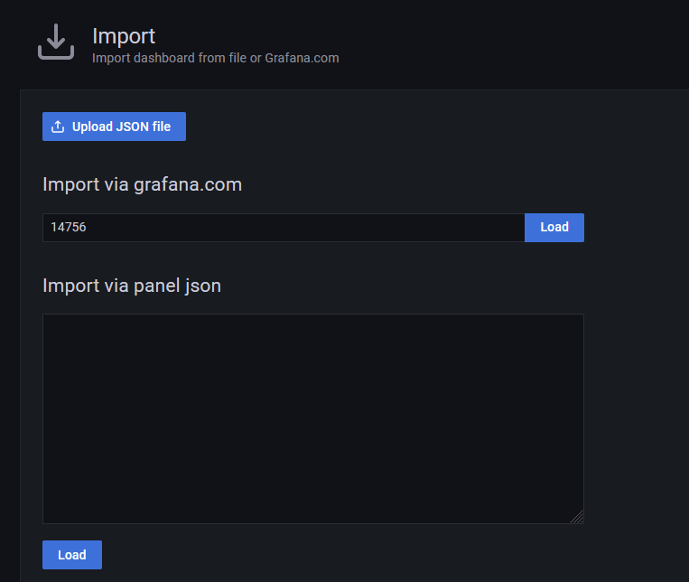Focus the grafana.com dashboard ID input field

(x=284, y=228)
